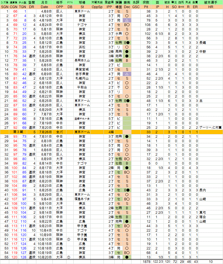Click the IPP column header
Viewport: 223px width, 264px height.
pyautogui.click(x=109, y=7)
